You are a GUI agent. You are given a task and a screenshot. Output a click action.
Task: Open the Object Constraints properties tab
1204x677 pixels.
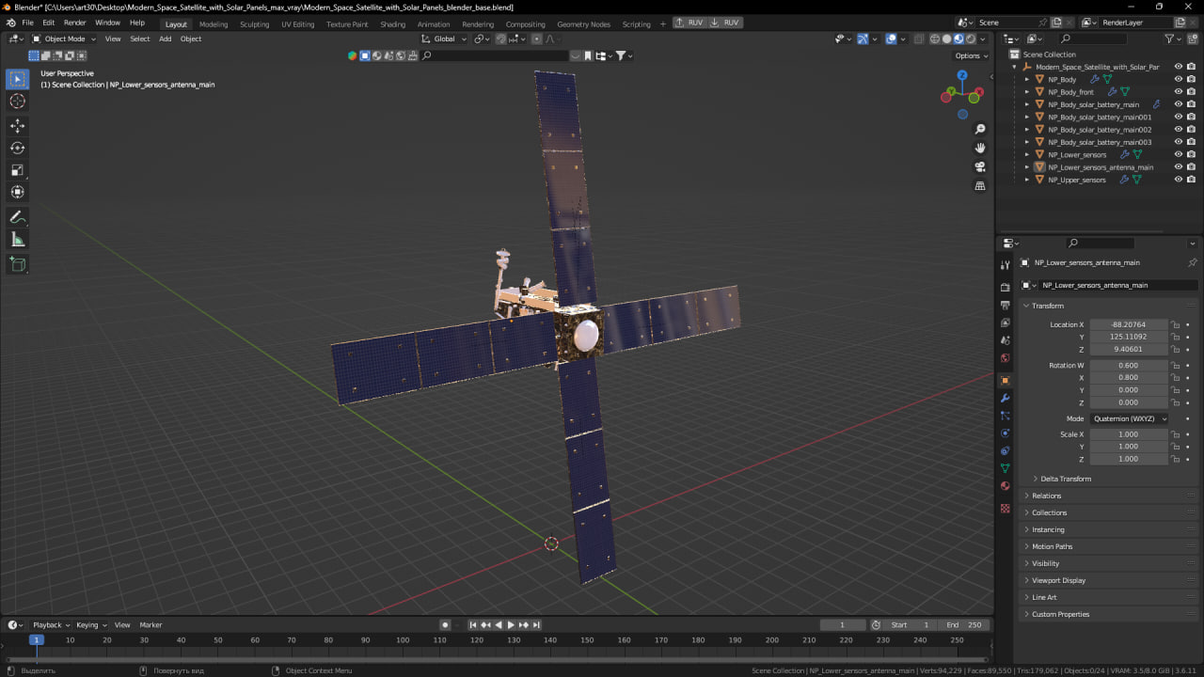1006,451
